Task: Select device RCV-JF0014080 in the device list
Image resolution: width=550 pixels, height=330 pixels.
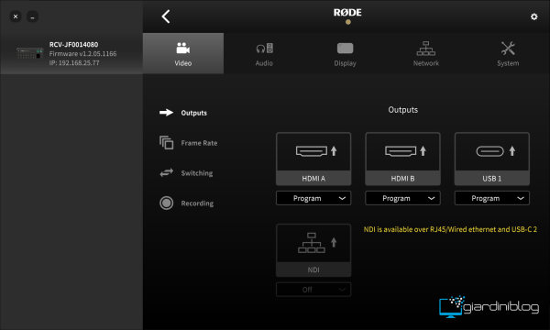Action: click(x=71, y=54)
